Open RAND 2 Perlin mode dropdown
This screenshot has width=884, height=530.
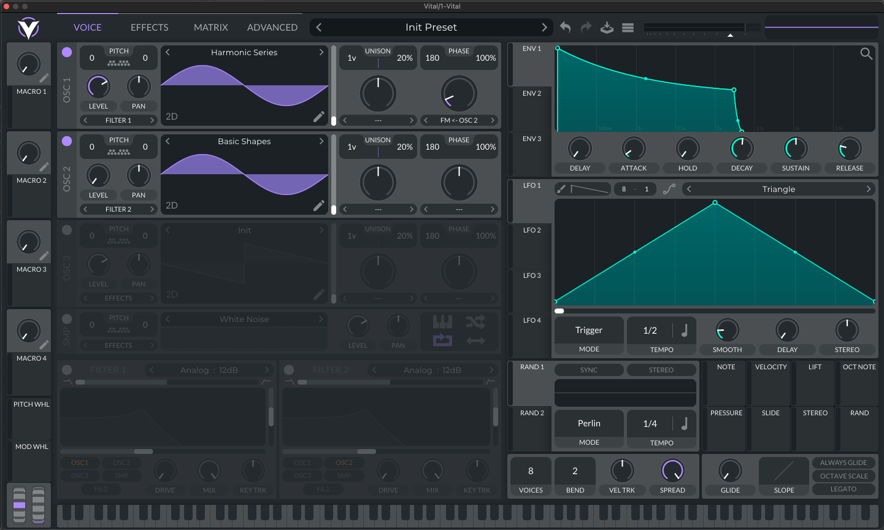pyautogui.click(x=589, y=424)
